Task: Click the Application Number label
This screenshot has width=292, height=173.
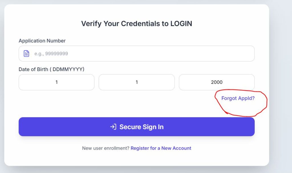Action: (x=42, y=41)
